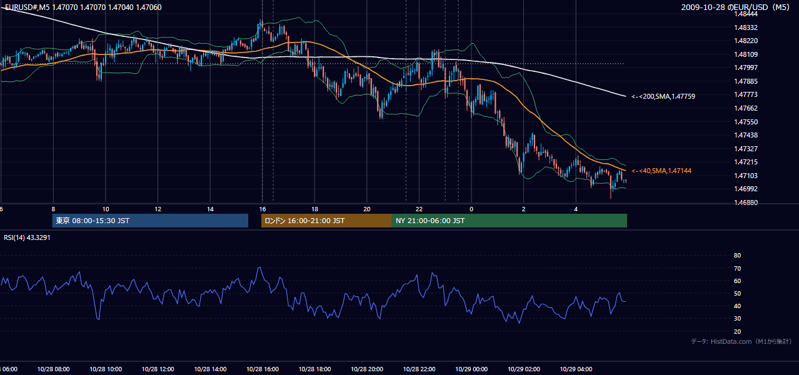Click RSI scale value 60
799x375 pixels.
[737, 281]
